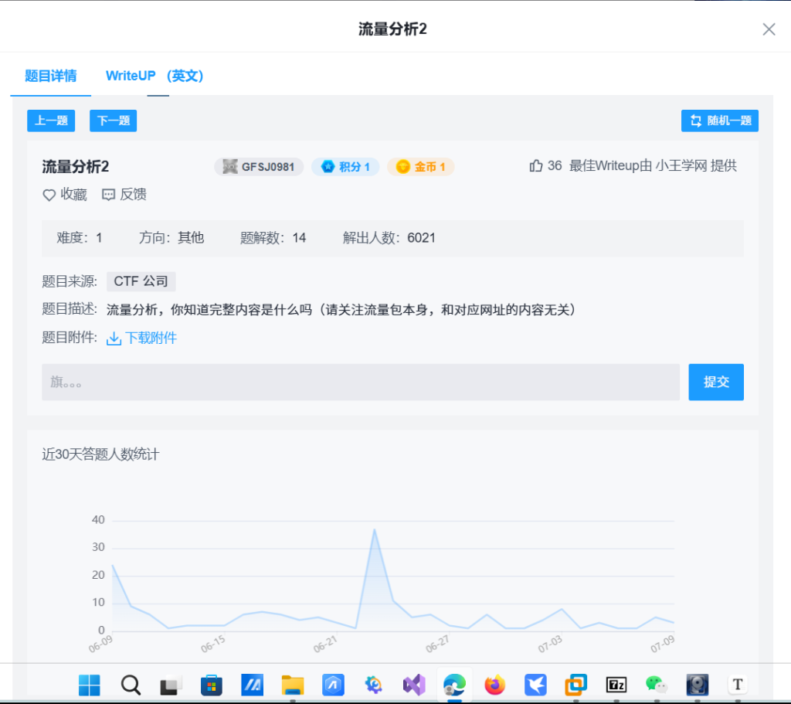This screenshot has height=704, width=791.
Task: Click the chart peak near 06-23
Action: pyautogui.click(x=375, y=529)
